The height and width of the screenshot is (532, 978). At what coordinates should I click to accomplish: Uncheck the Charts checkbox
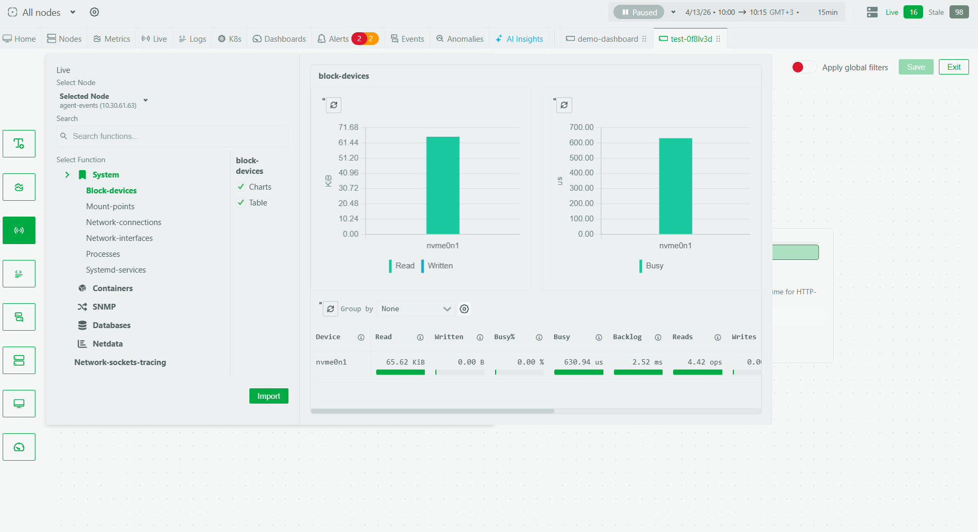(x=241, y=186)
